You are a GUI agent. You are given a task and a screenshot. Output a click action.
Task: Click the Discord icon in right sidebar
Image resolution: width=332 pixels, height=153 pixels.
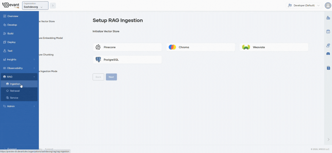click(x=328, y=54)
